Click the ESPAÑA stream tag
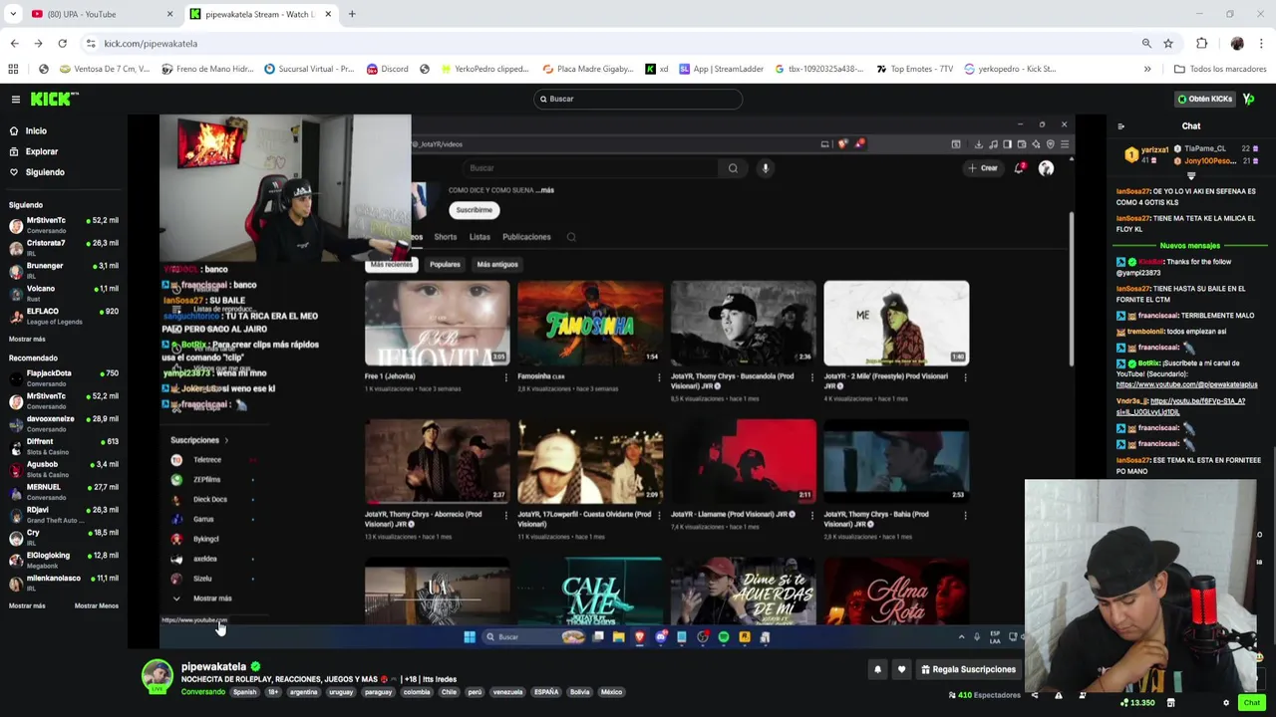 (x=546, y=692)
